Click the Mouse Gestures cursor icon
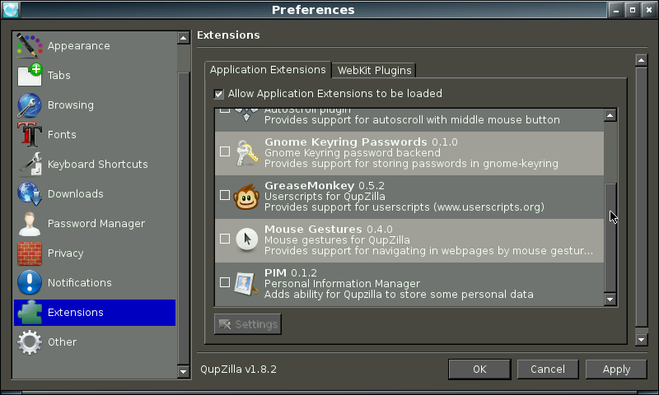Viewport: 659px width, 395px height. pos(246,239)
